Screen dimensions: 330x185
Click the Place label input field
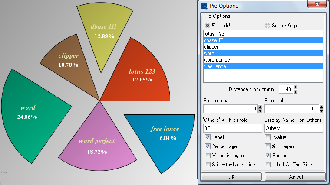pyautogui.click(x=292, y=109)
